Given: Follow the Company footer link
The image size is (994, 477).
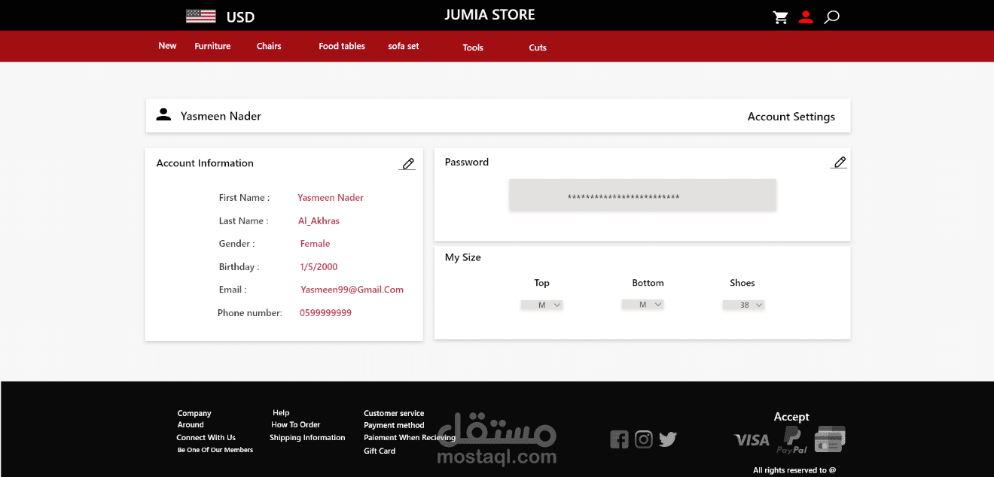Looking at the screenshot, I should point(194,413).
